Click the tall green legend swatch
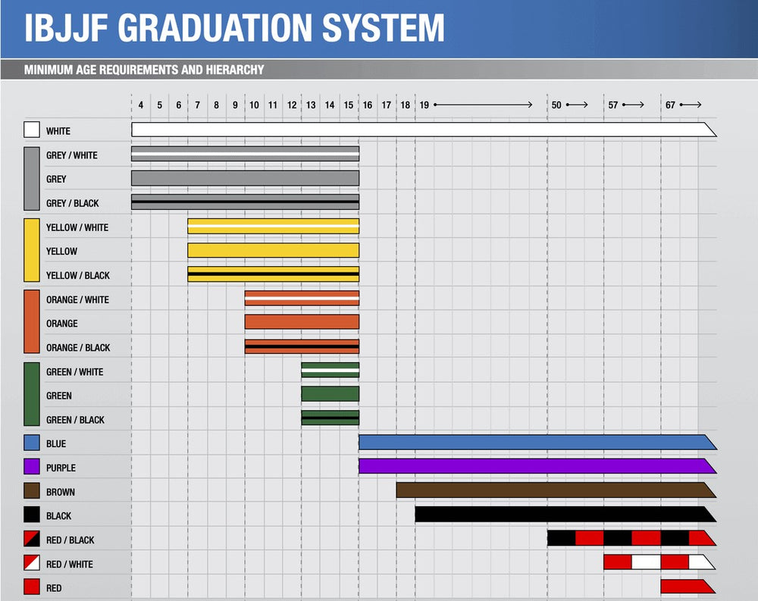 pyautogui.click(x=32, y=394)
